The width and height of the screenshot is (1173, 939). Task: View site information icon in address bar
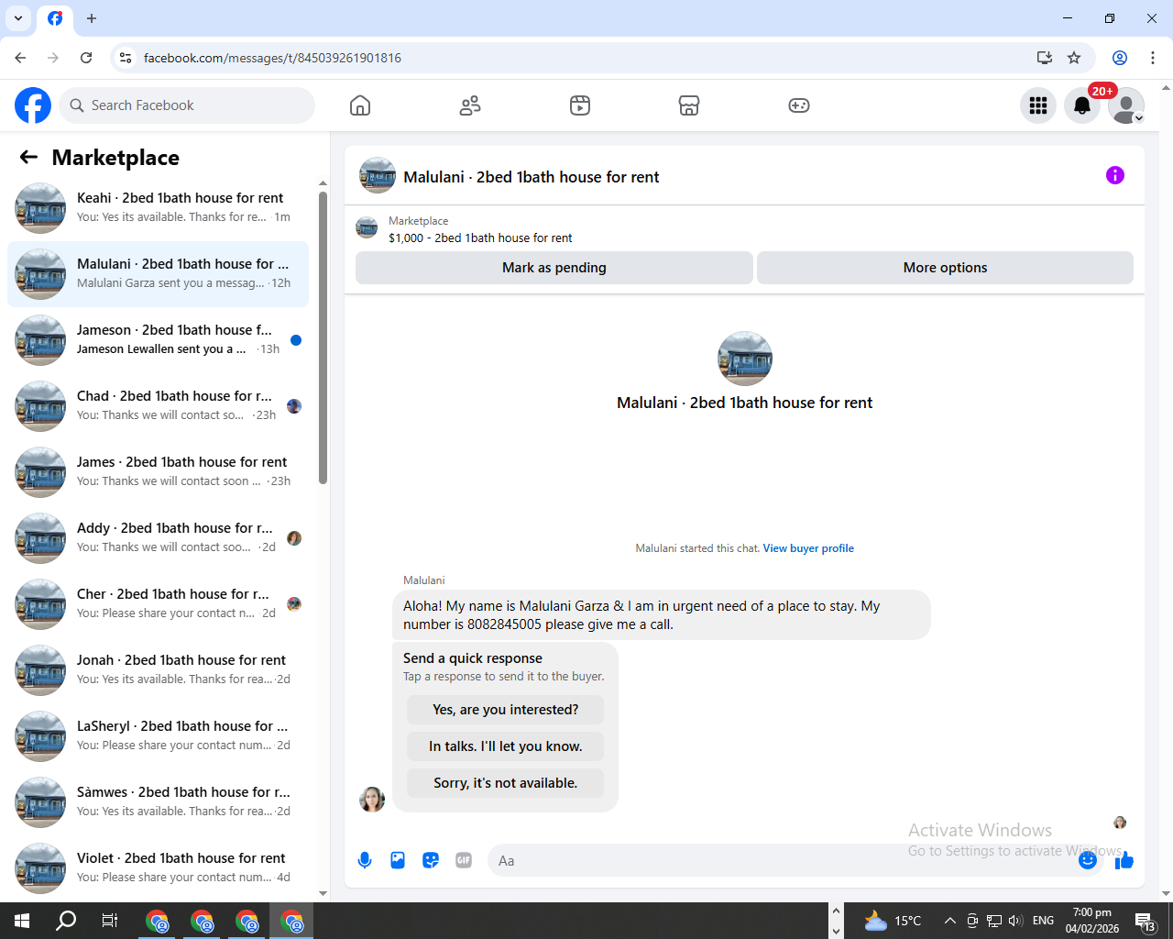(126, 58)
